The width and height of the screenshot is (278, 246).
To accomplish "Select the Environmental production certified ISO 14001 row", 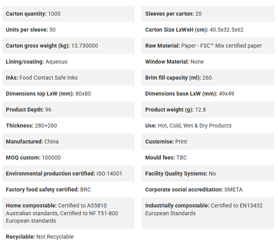I will pyautogui.click(x=69, y=174).
